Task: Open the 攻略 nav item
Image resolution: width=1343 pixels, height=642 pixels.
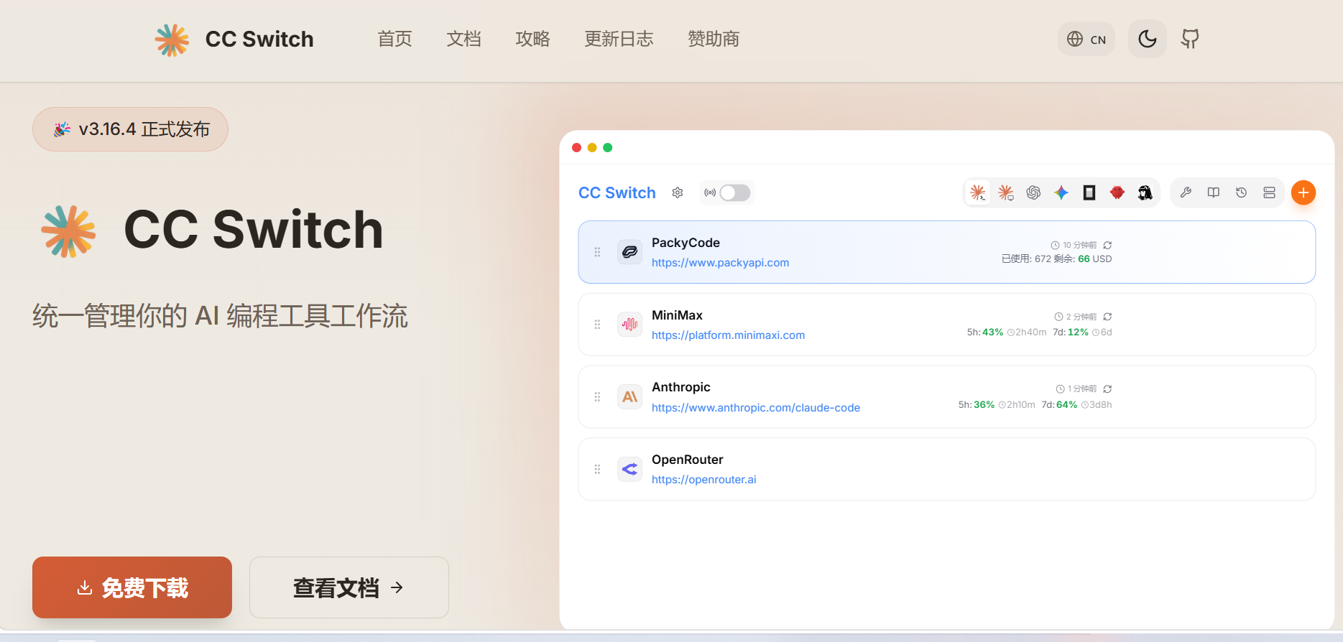Action: click(533, 39)
